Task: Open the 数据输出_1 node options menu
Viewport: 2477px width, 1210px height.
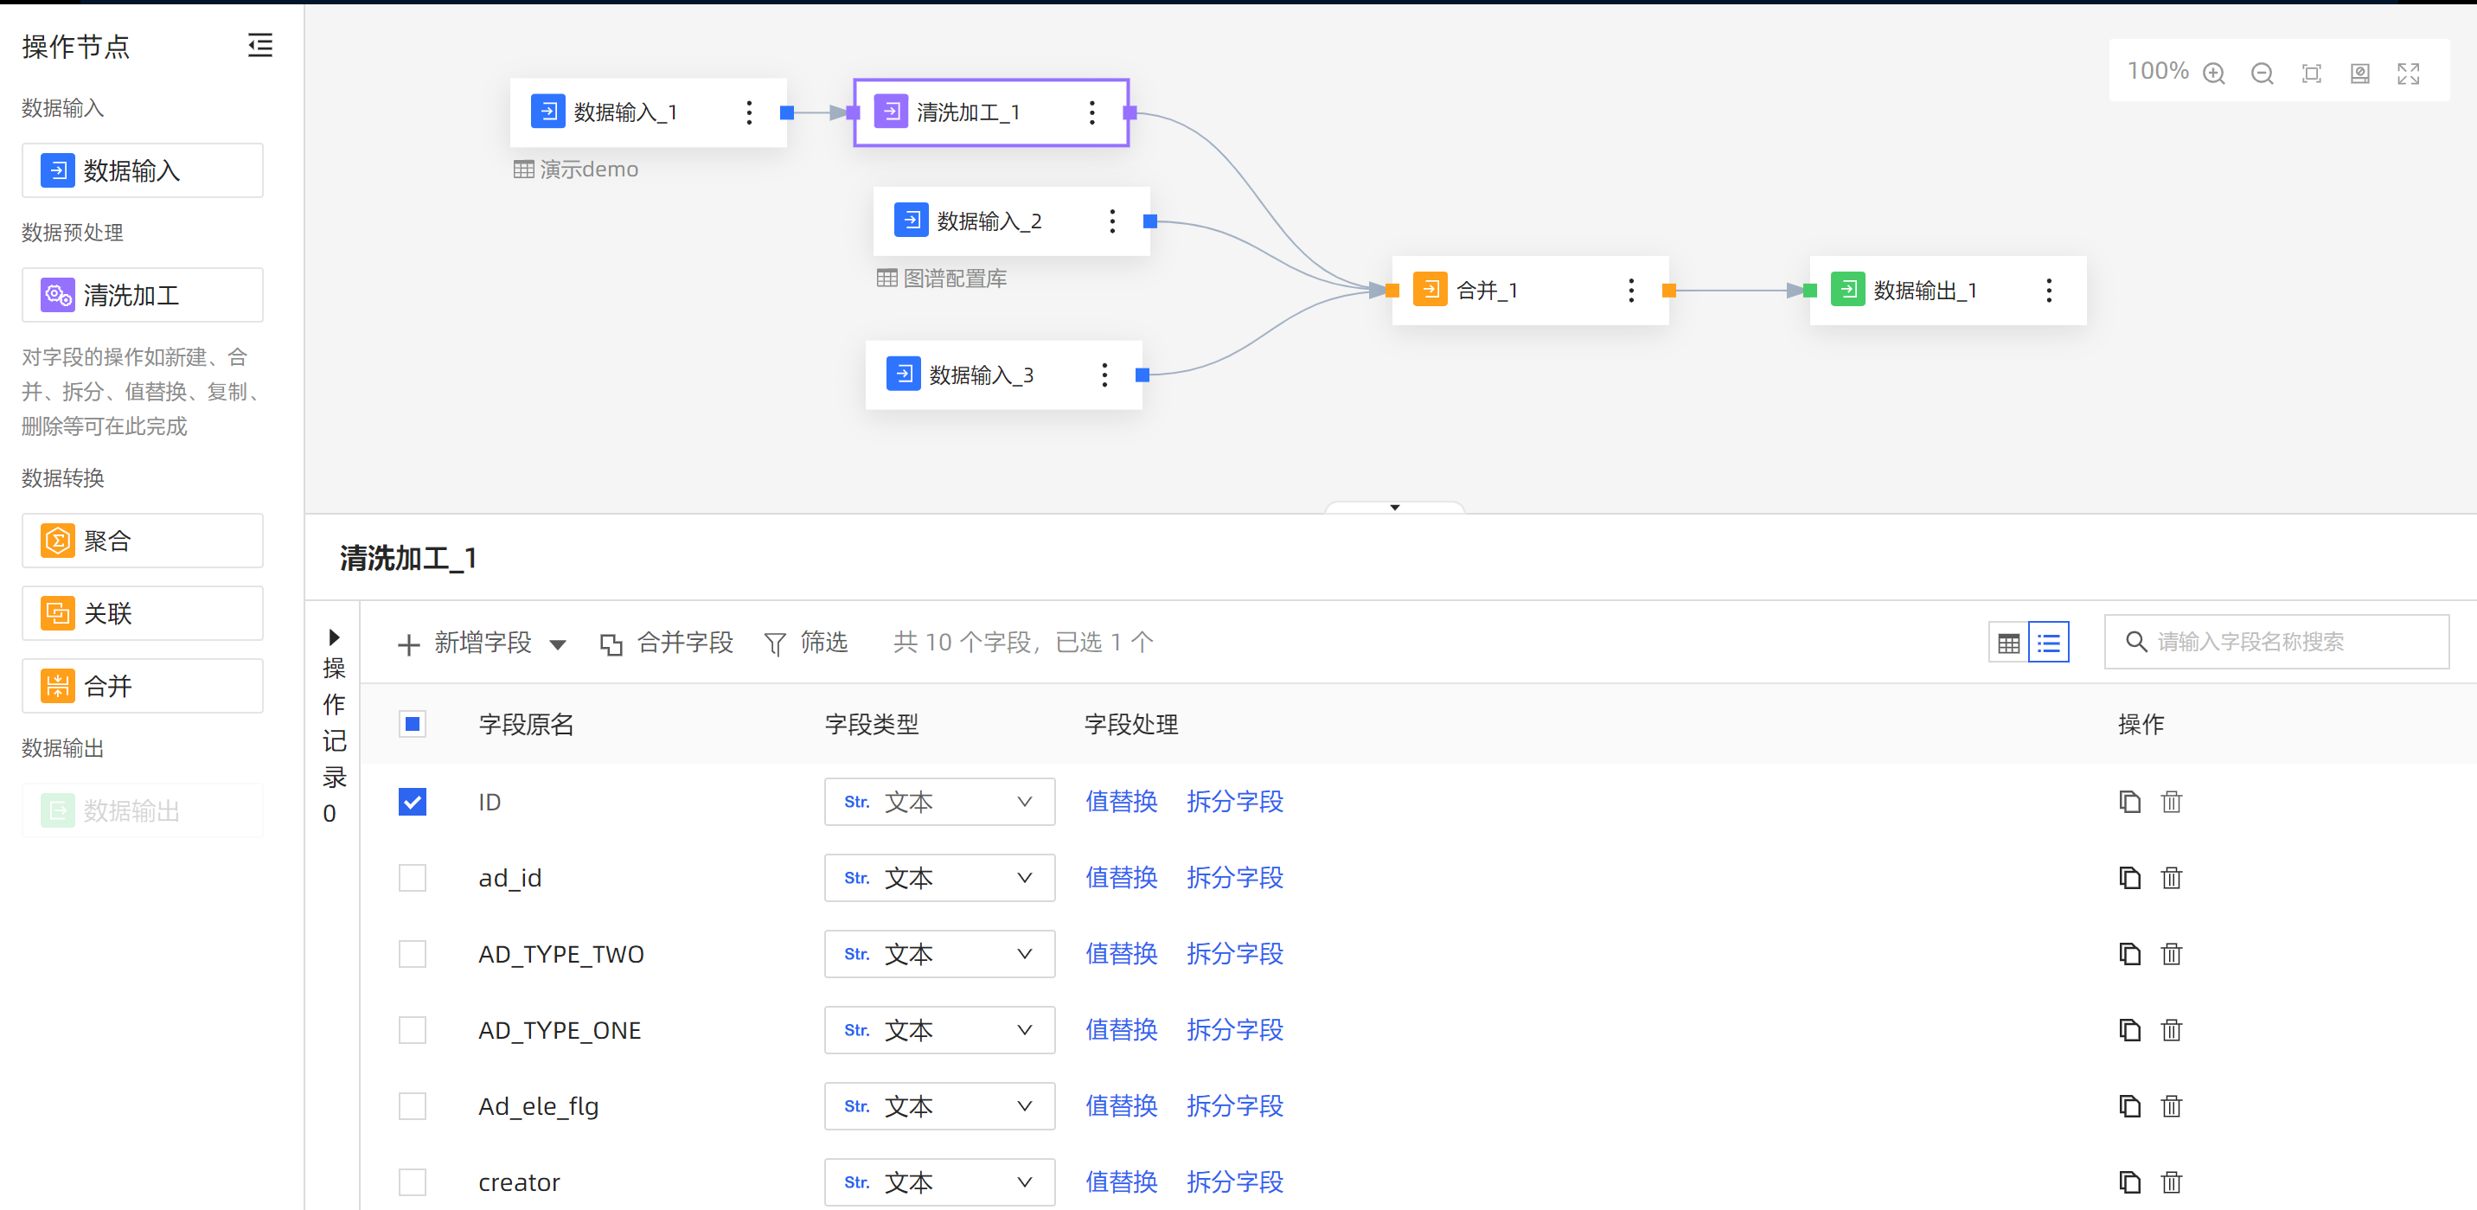Action: (x=2049, y=291)
